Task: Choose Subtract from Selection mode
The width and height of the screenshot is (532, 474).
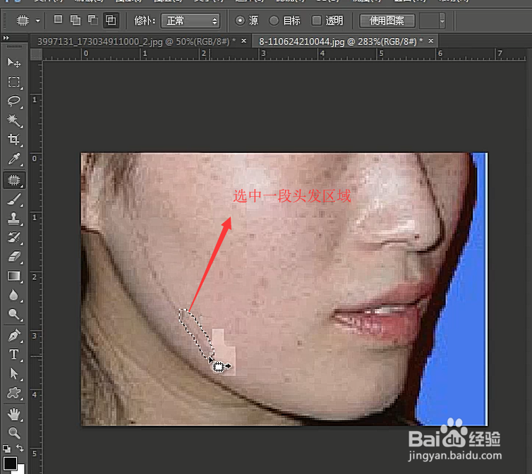Action: click(93, 20)
